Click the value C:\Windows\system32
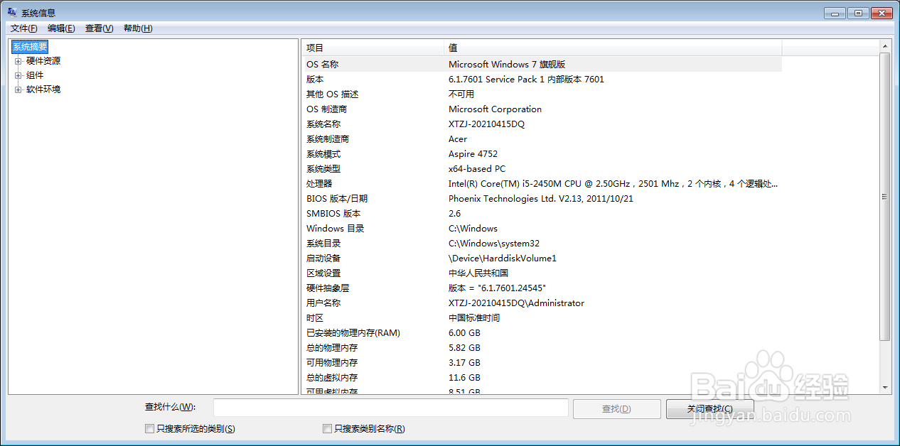This screenshot has height=446, width=900. point(494,244)
